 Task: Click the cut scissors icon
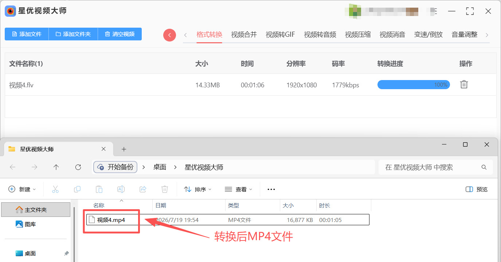click(x=55, y=189)
